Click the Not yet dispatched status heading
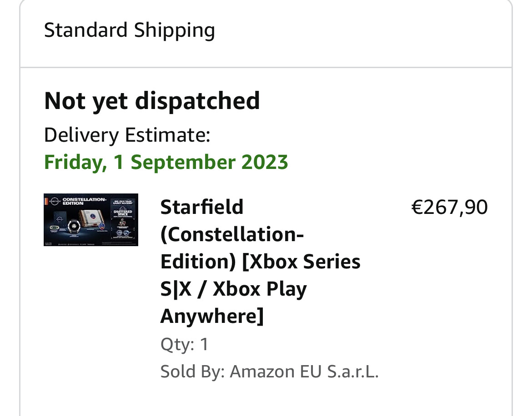Image resolution: width=532 pixels, height=416 pixels. click(x=152, y=101)
